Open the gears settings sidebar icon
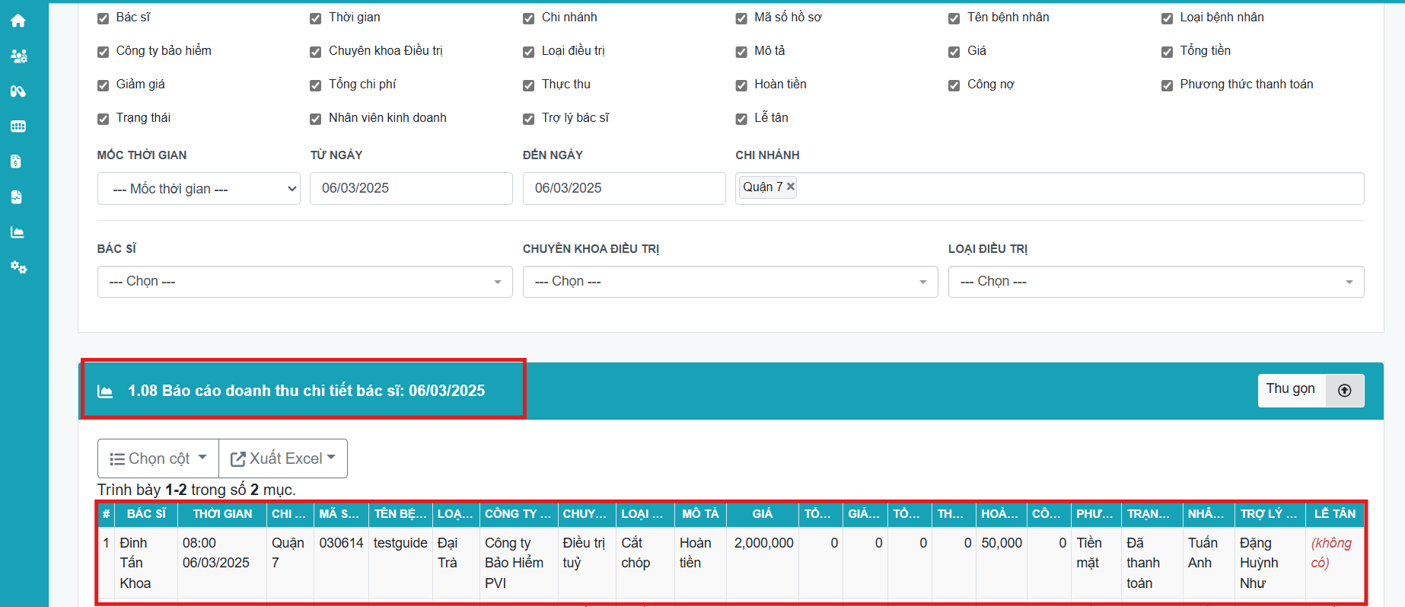The width and height of the screenshot is (1405, 607). (18, 267)
